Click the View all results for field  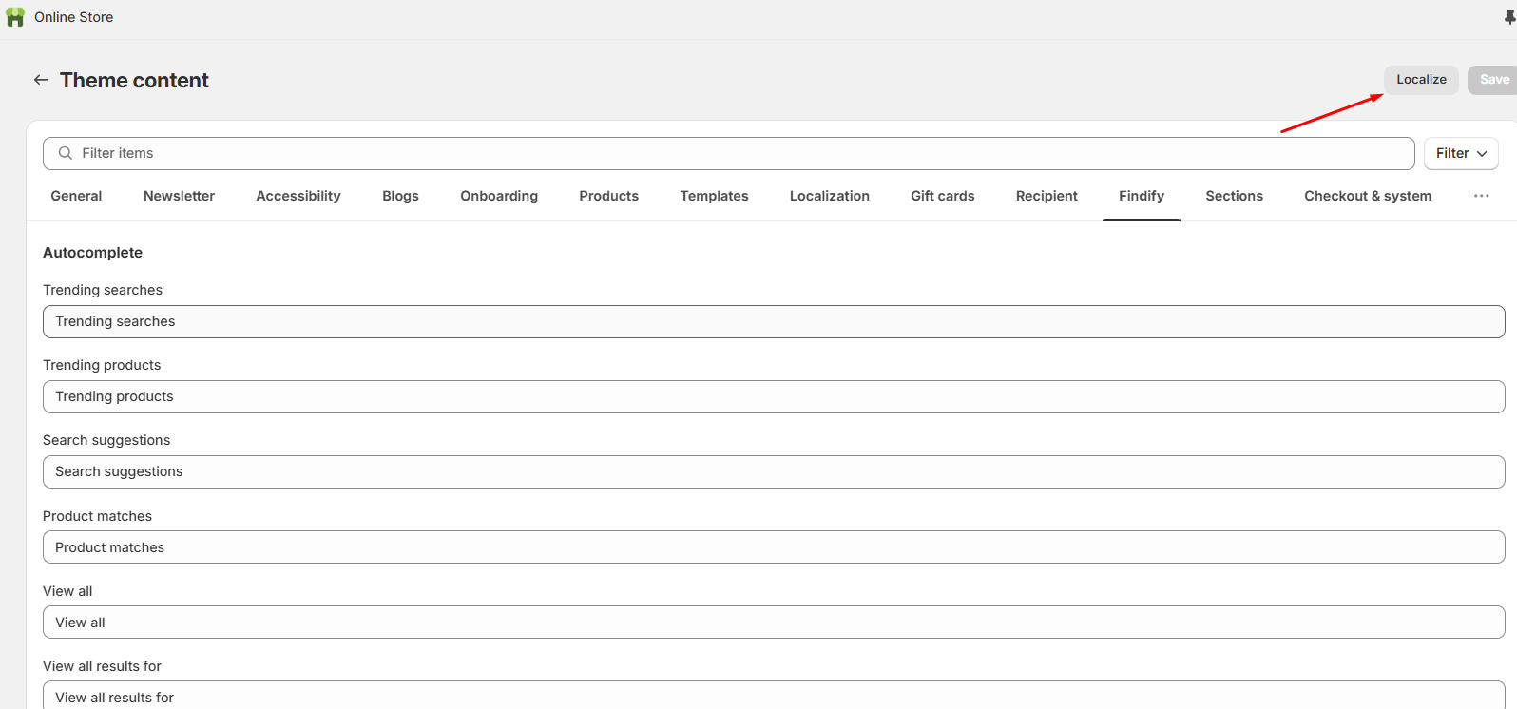click(x=774, y=695)
